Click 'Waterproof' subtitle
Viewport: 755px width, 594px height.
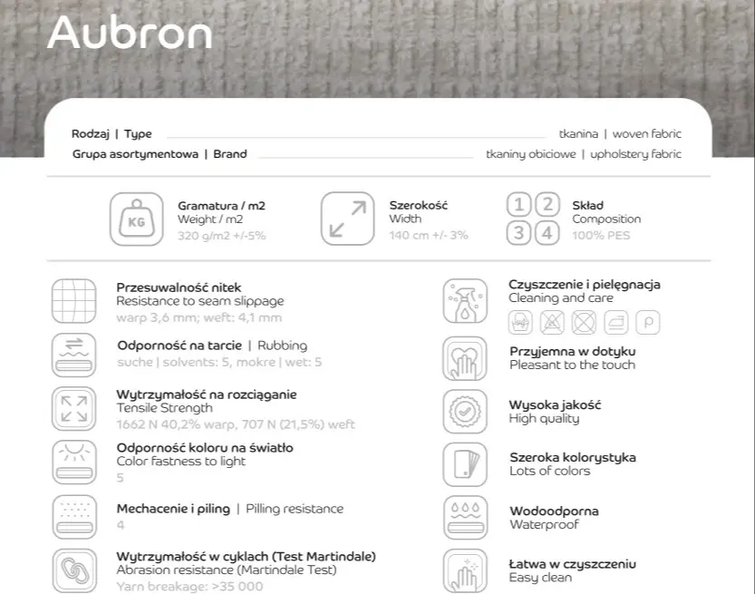click(544, 525)
